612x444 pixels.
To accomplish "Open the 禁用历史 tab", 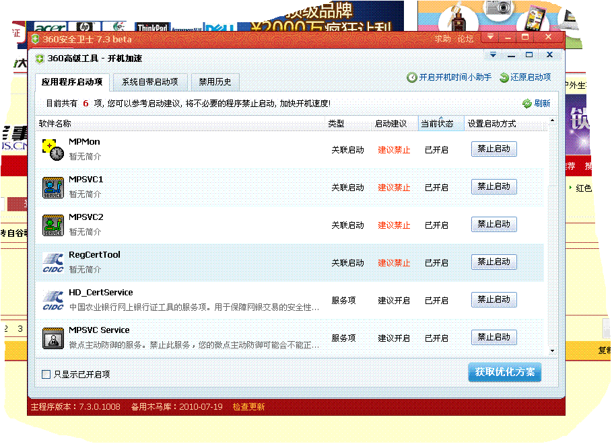I will (215, 82).
